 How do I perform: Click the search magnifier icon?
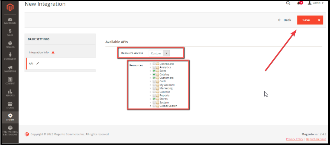pos(288,3)
